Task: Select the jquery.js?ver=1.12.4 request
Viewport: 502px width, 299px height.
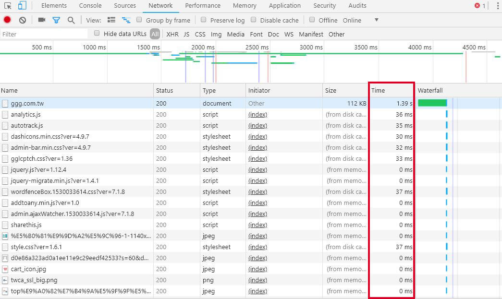Action: pos(251,170)
